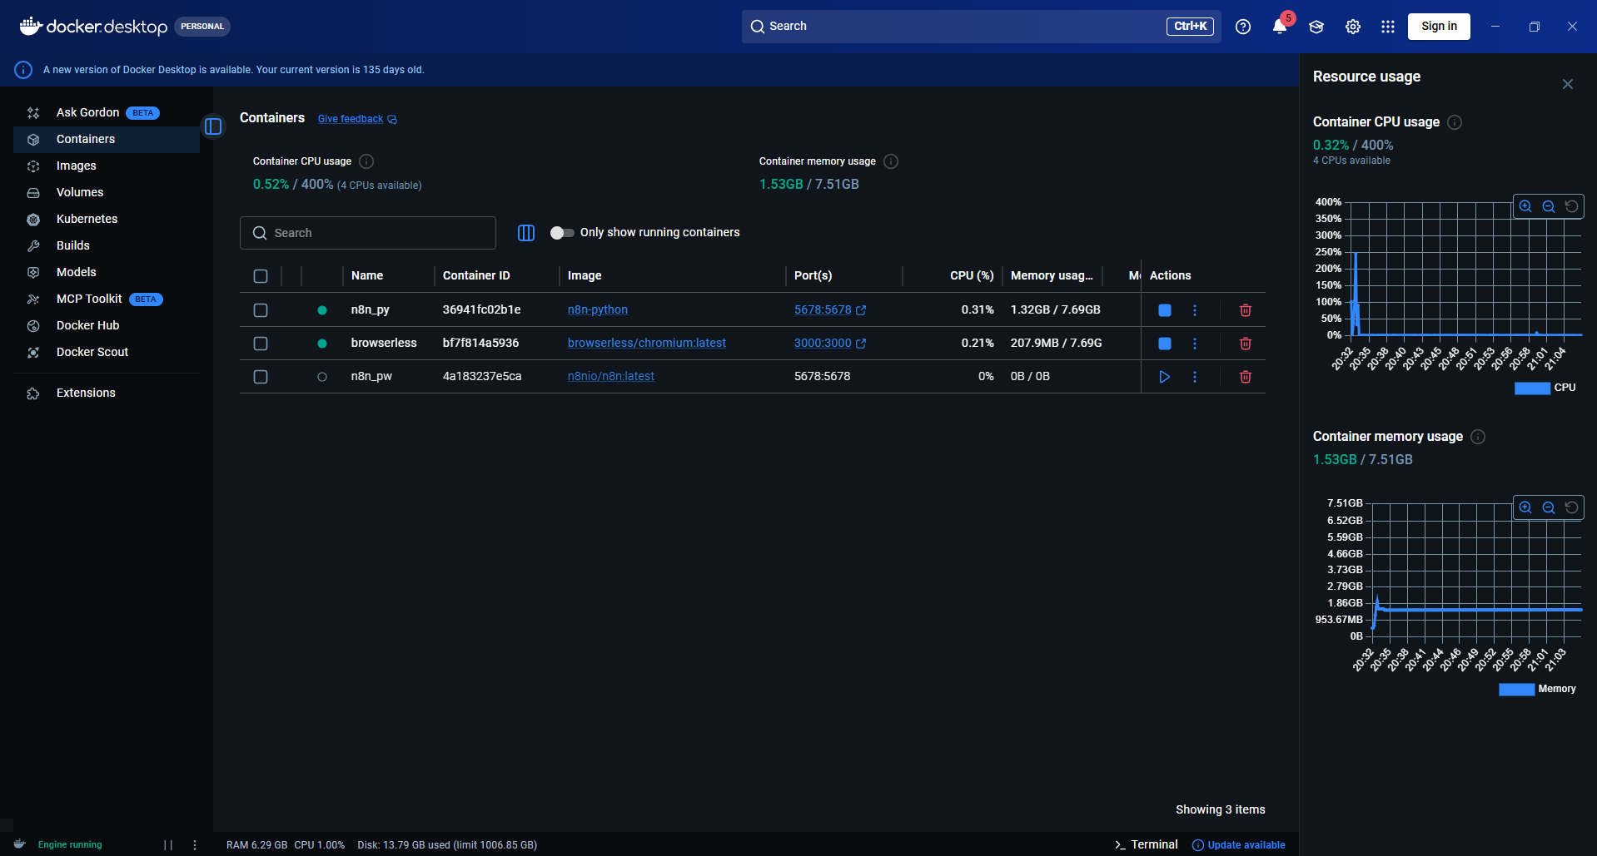Image resolution: width=1597 pixels, height=856 pixels.
Task: Reset zoom on the memory usage chart
Action: coord(1572,507)
